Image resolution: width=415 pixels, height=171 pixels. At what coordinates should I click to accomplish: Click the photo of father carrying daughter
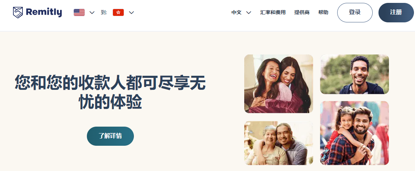[x=354, y=133]
